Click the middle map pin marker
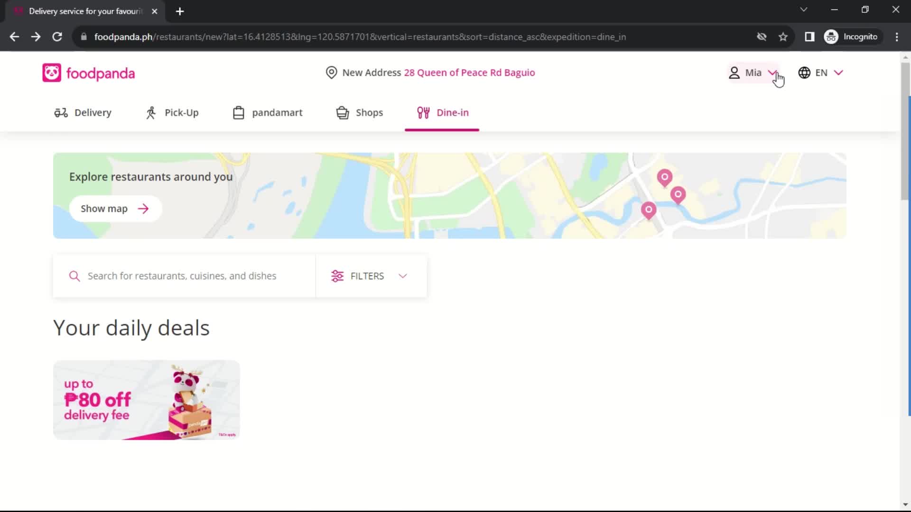This screenshot has height=512, width=911. [678, 194]
